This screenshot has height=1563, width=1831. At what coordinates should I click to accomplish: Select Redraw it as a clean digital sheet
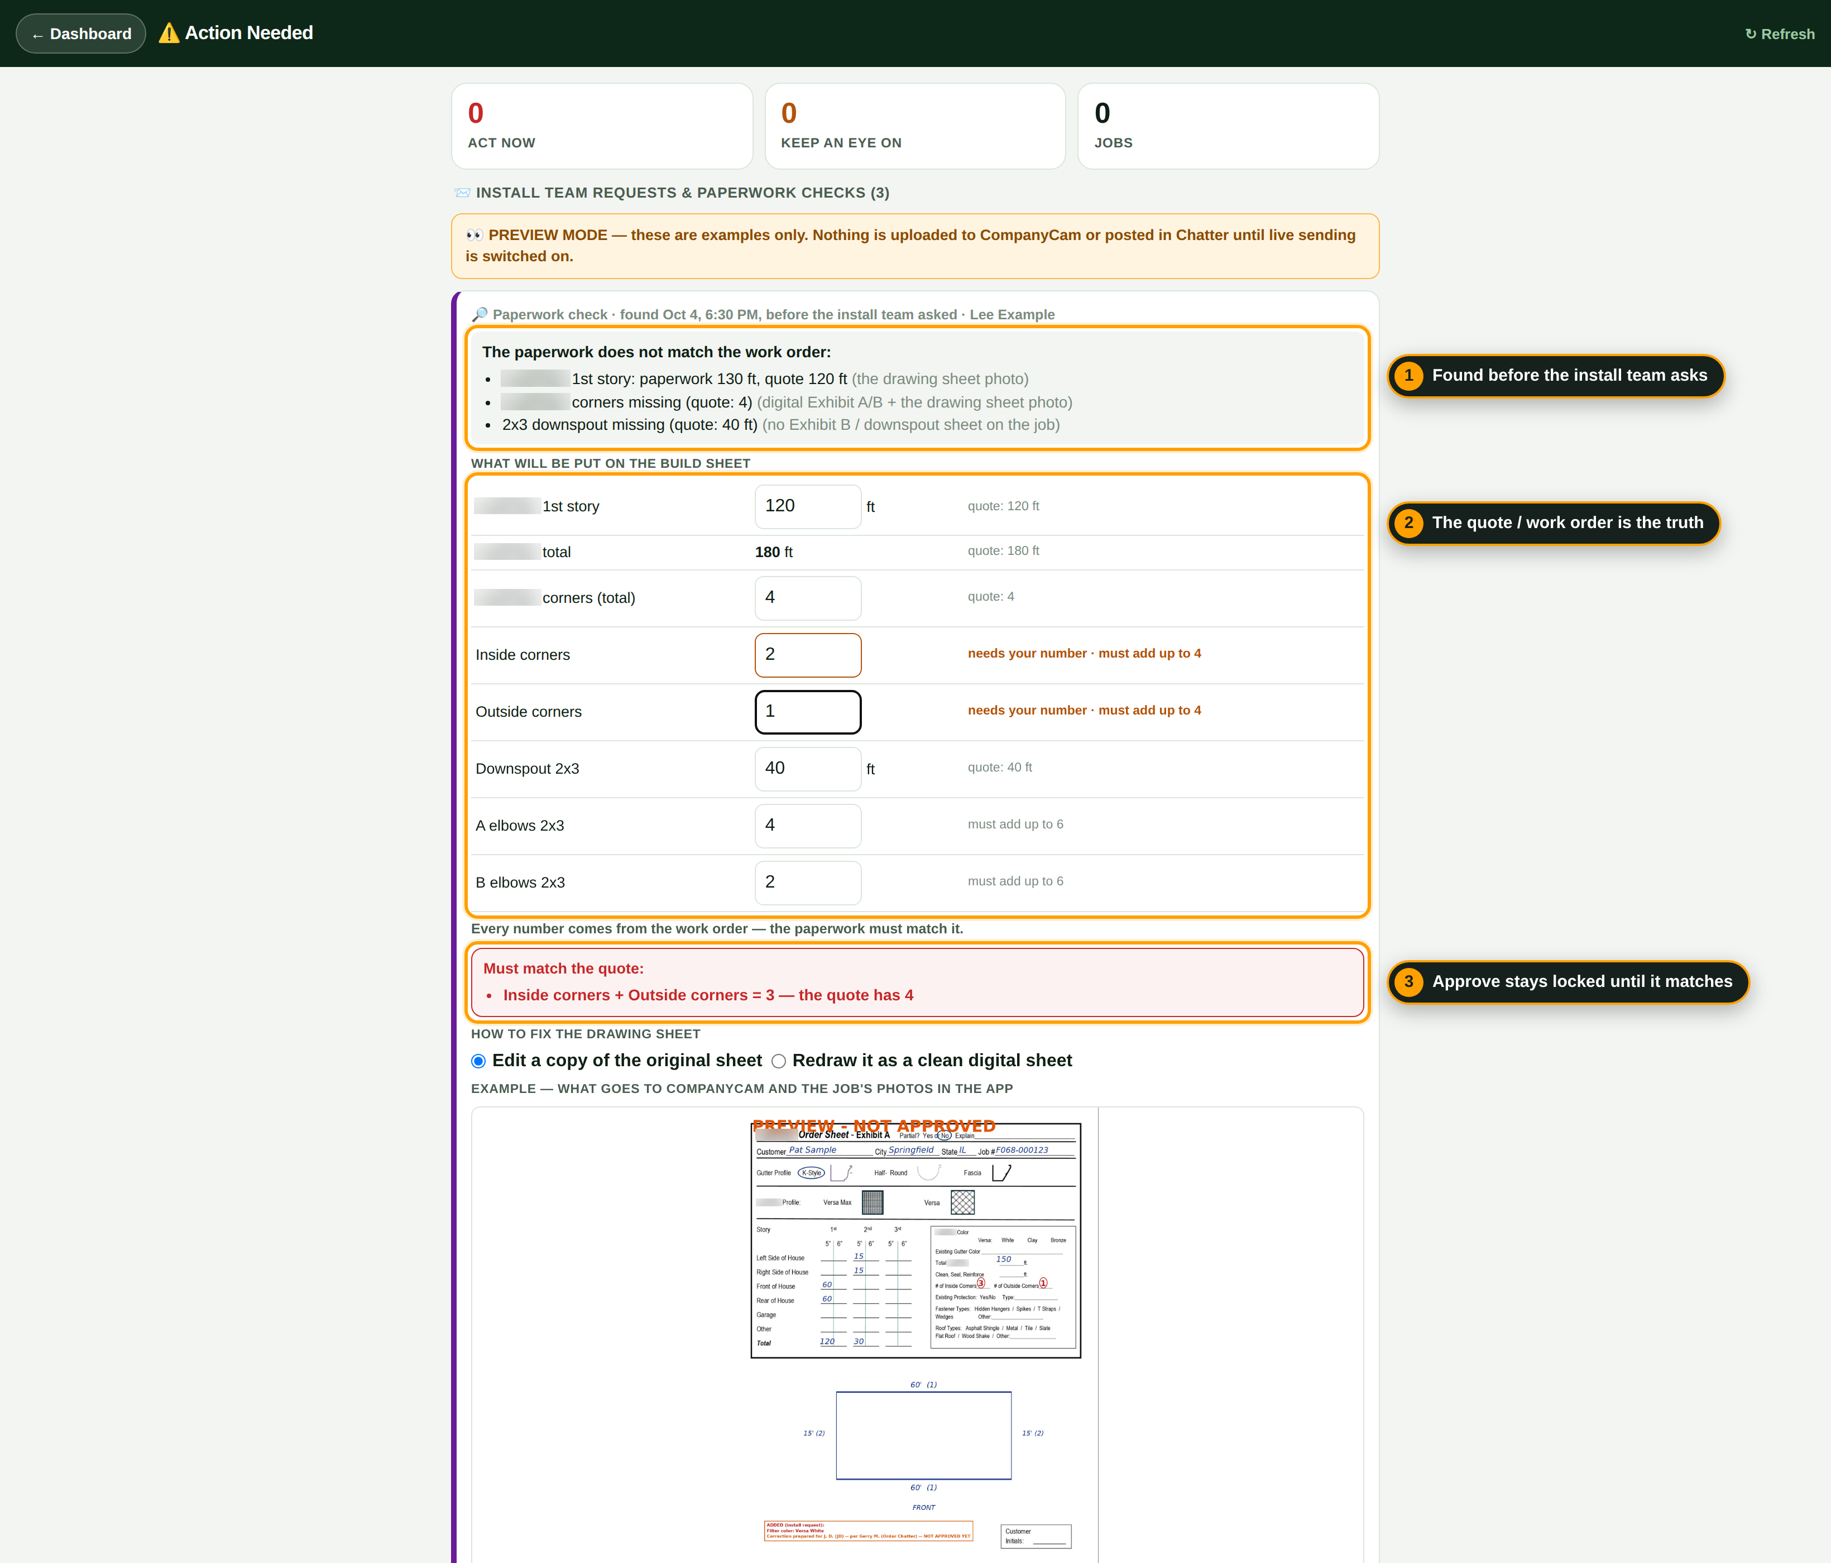779,1061
